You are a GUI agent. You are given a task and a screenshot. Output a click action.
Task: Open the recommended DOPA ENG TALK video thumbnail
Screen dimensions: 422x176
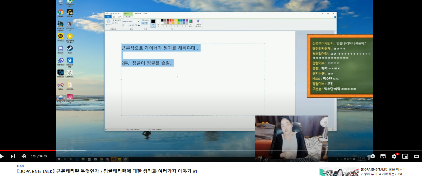pos(339,172)
